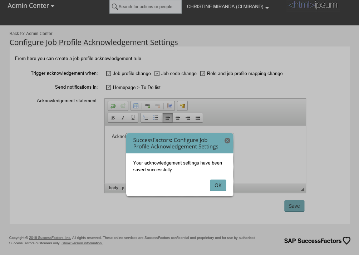The image size is (359, 255).
Task: Toggle italic formatting
Action: coord(123,118)
